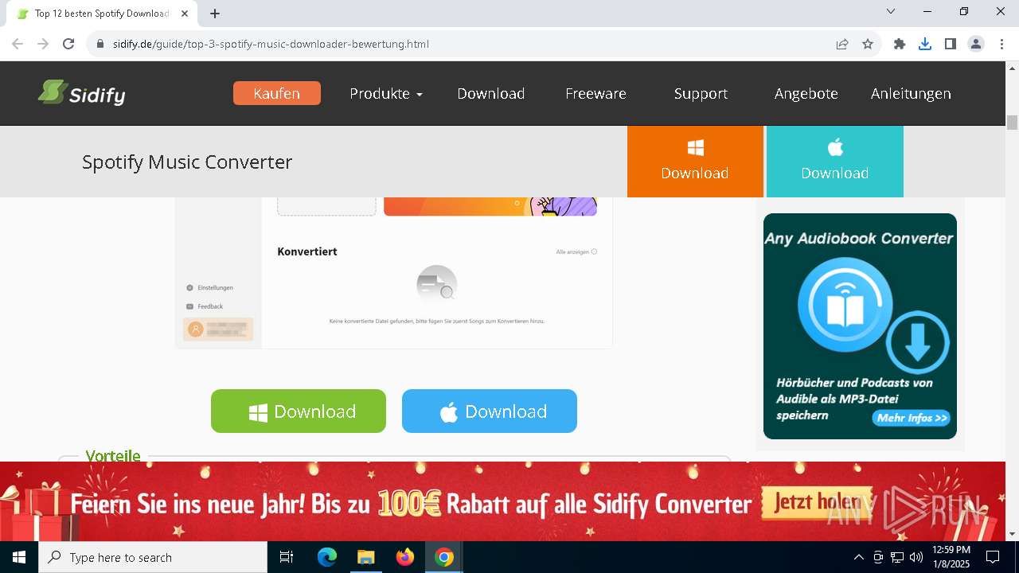Screen dimensions: 1019x573
Task: Open the volume control tray icon
Action: pos(916,557)
